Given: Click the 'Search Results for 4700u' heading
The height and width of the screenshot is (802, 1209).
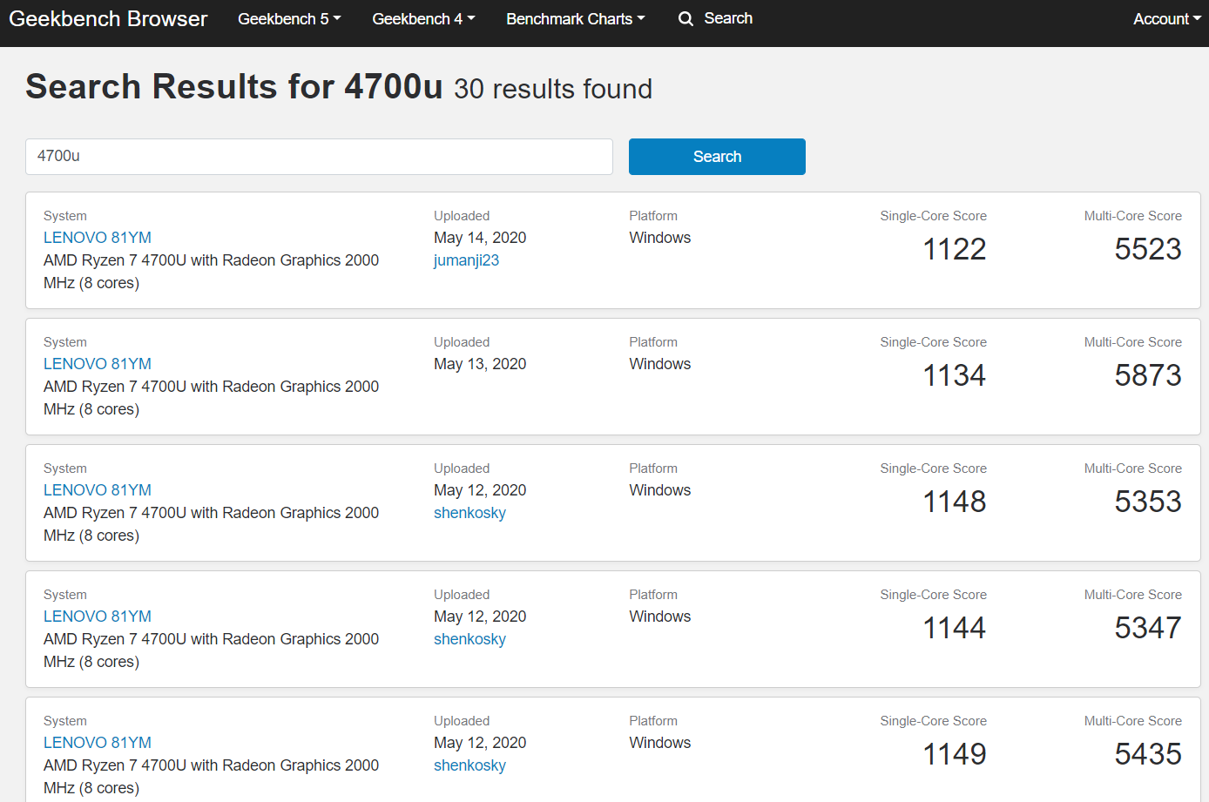Looking at the screenshot, I should click(234, 87).
